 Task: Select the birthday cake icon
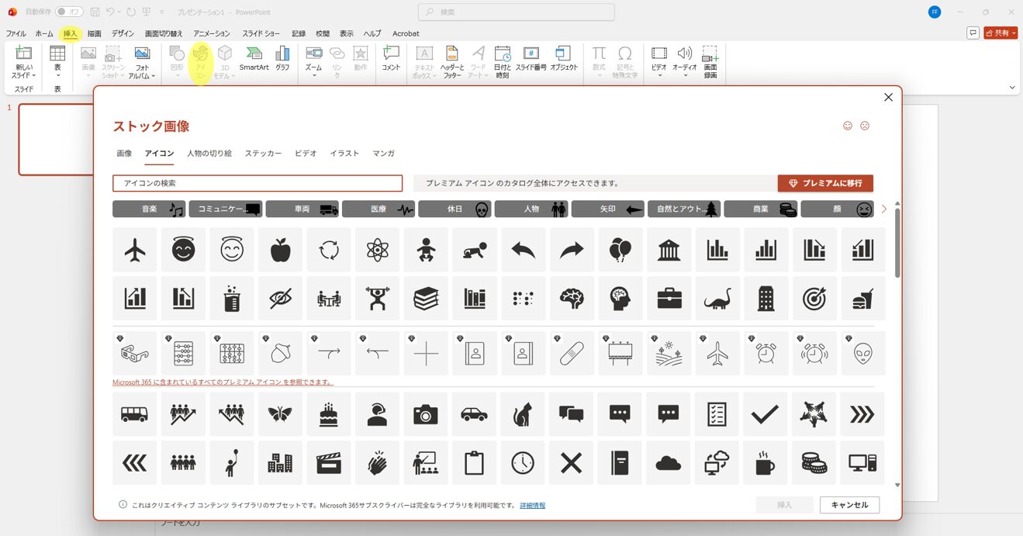point(329,414)
